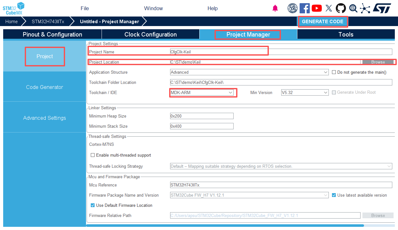Switch to the Tools tab

tap(346, 34)
